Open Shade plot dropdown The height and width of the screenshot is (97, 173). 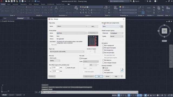click(x=117, y=33)
